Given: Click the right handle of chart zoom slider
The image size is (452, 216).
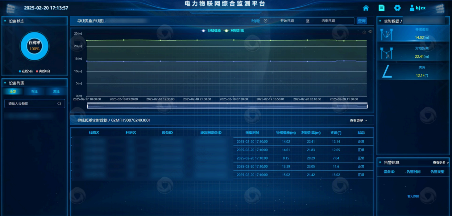Looking at the screenshot, I should click(367, 106).
